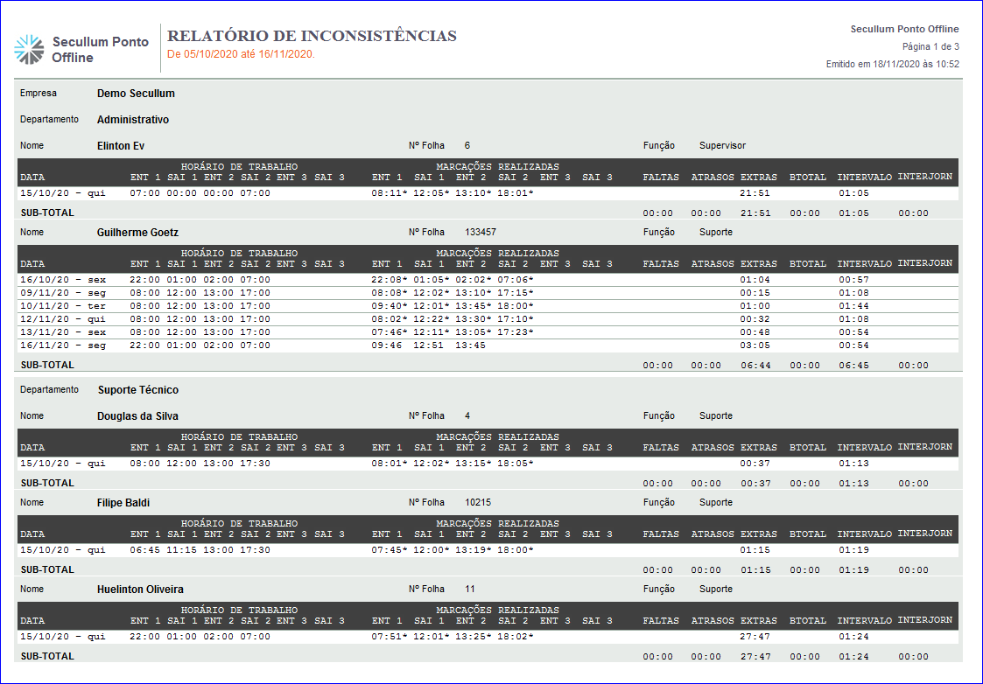983x684 pixels.
Task: Click the Emitido em 18/11/2020 timestamp
Action: click(x=892, y=64)
